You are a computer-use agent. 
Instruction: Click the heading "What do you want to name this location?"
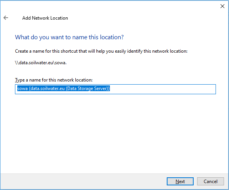(x=70, y=37)
